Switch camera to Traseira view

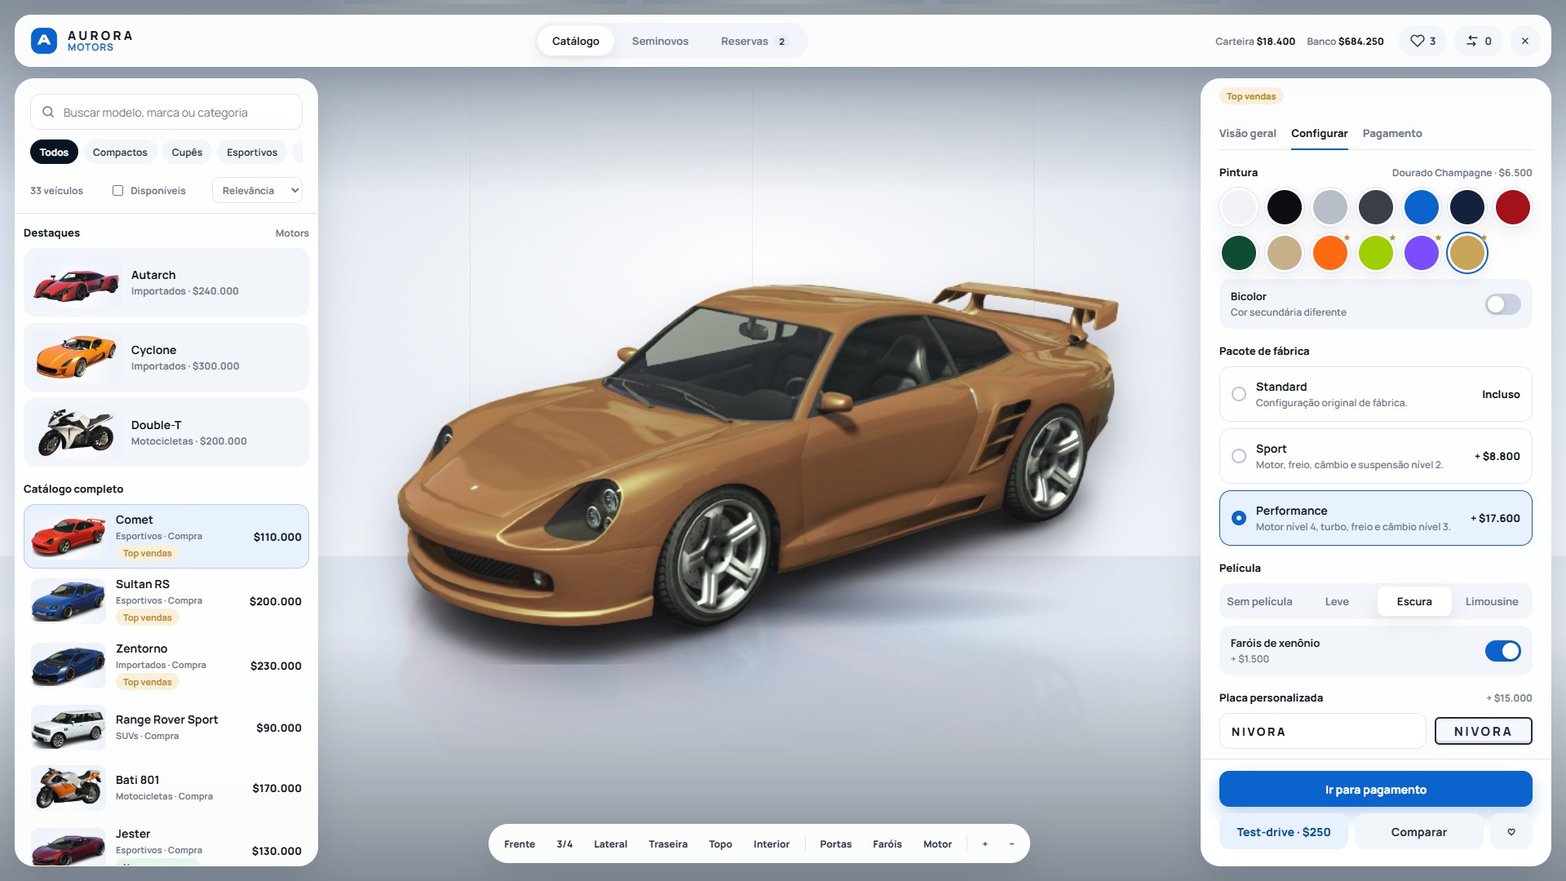(x=668, y=844)
